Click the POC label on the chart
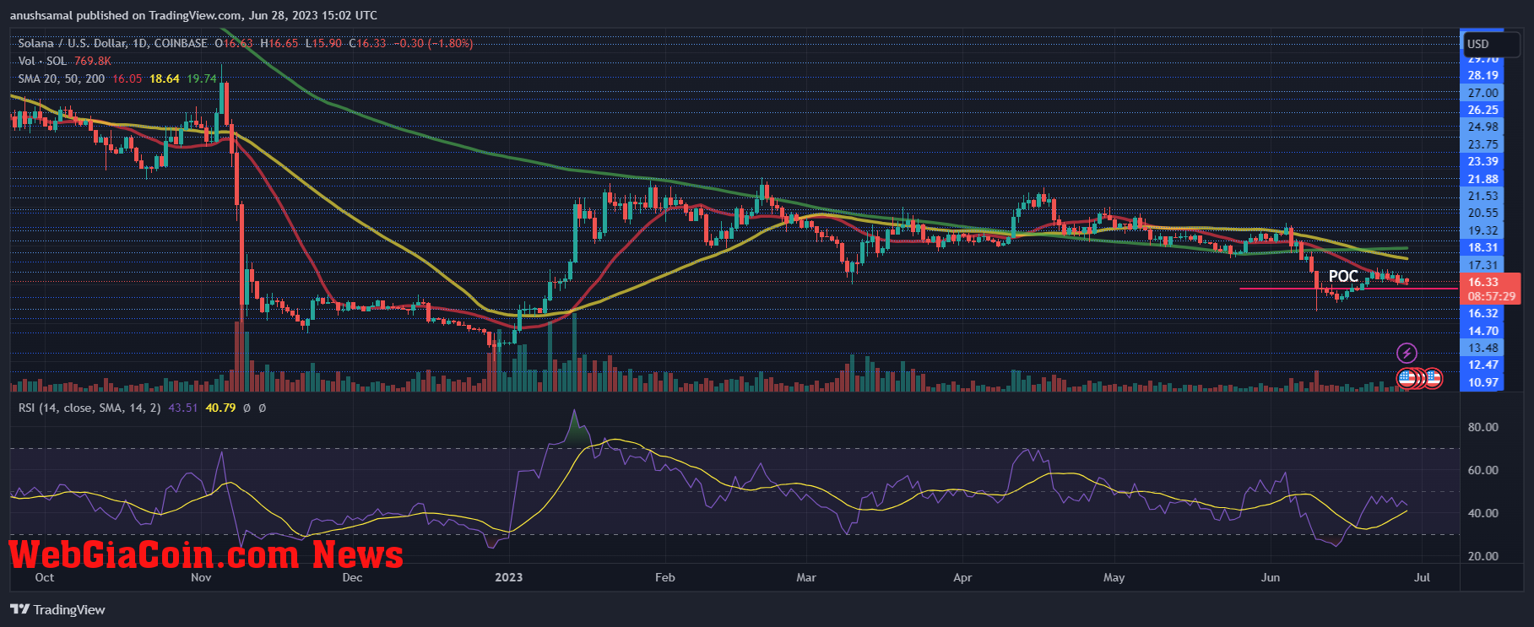This screenshot has height=627, width=1534. [1343, 276]
